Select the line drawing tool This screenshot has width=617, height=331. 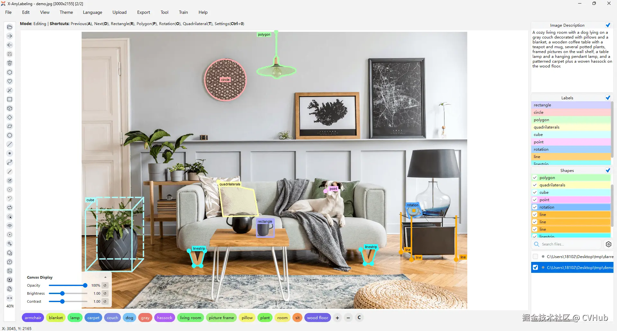(10, 144)
